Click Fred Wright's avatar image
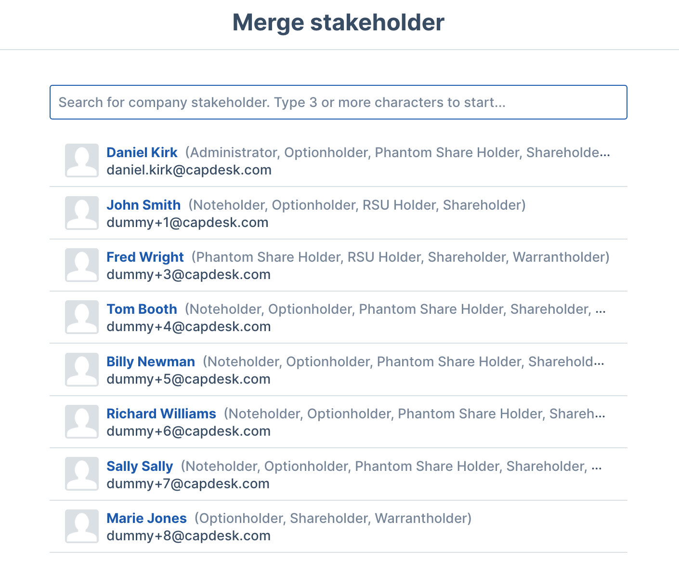The width and height of the screenshot is (679, 561). click(82, 265)
